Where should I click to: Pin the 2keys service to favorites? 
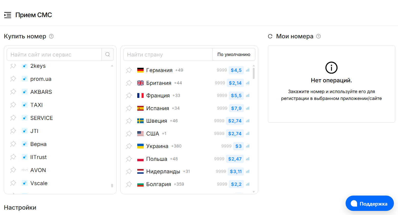13,66
